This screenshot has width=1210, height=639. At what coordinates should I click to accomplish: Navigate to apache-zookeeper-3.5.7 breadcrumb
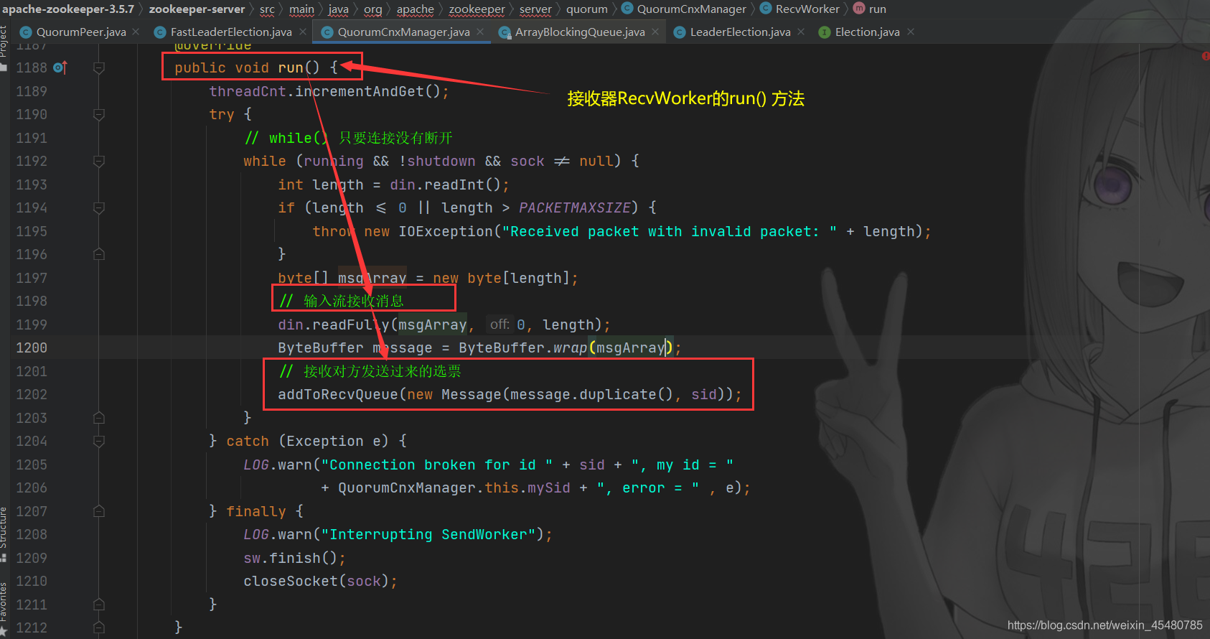pos(68,9)
